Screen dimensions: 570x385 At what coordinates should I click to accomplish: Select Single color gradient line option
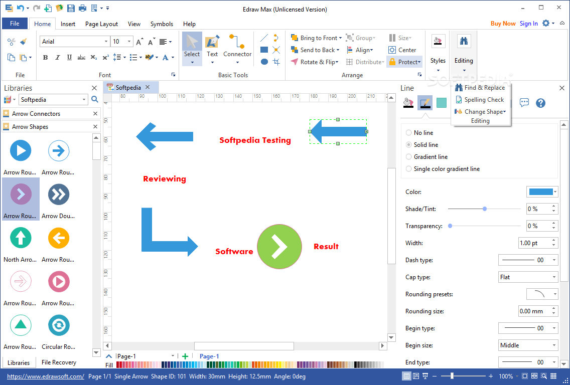point(443,168)
